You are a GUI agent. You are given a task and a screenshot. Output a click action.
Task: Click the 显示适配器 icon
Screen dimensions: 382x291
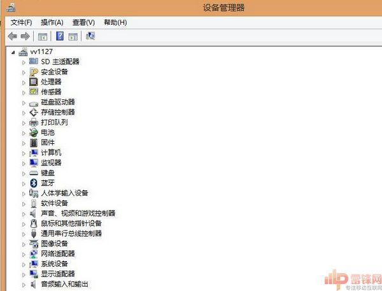click(34, 274)
